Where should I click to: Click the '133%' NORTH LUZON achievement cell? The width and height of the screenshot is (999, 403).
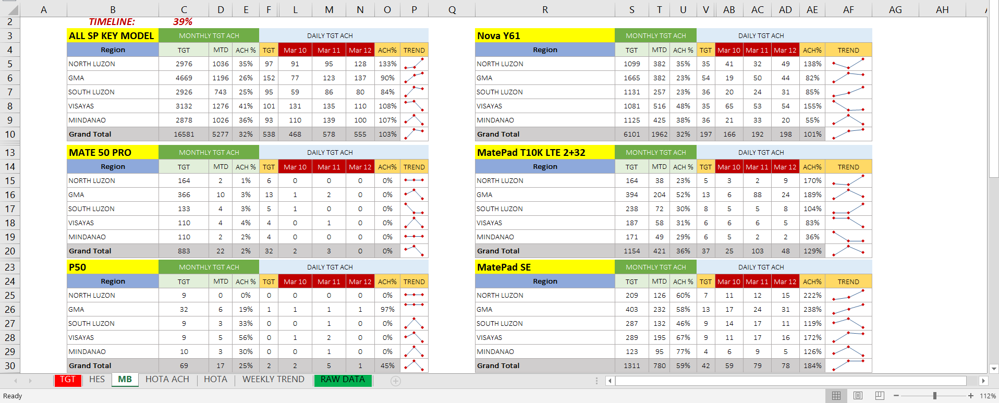click(387, 64)
